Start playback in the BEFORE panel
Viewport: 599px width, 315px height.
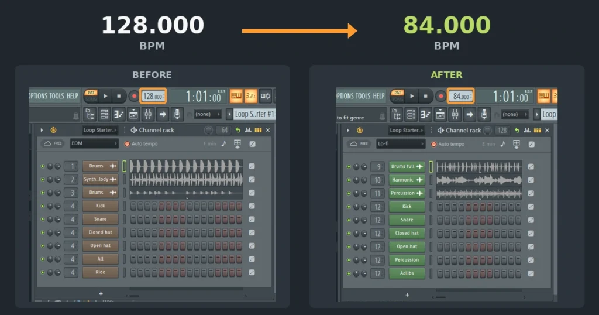point(105,96)
